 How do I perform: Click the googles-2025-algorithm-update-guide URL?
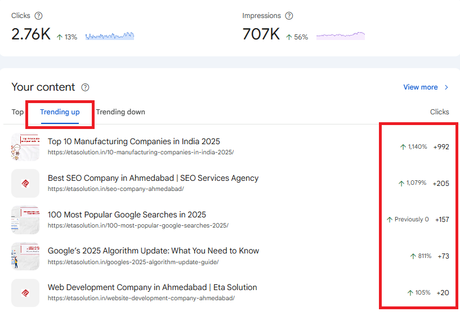point(133,262)
